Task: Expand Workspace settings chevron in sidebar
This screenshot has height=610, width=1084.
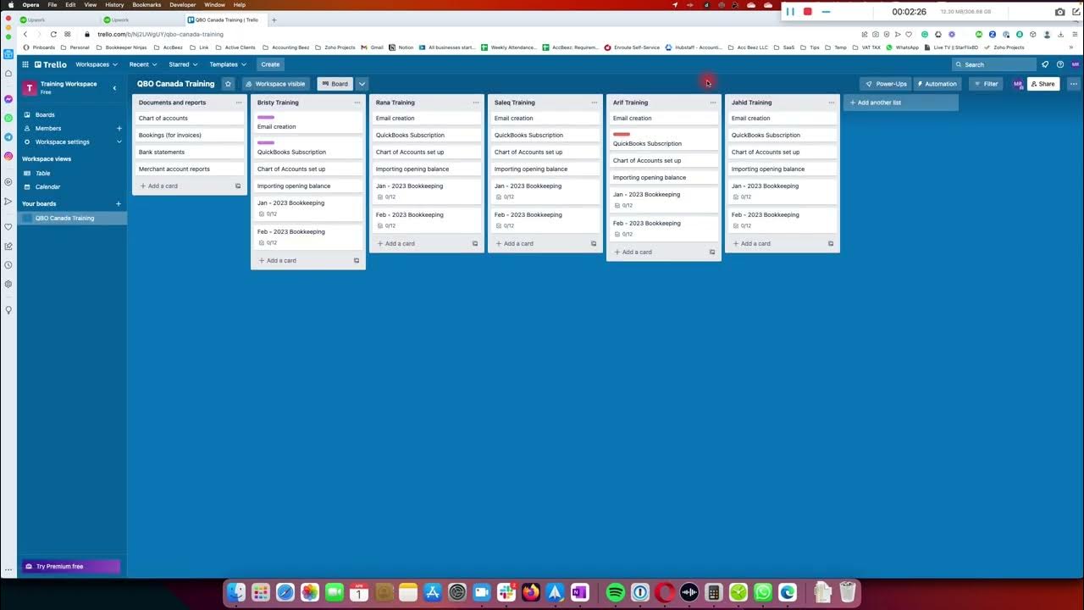Action: click(x=119, y=141)
